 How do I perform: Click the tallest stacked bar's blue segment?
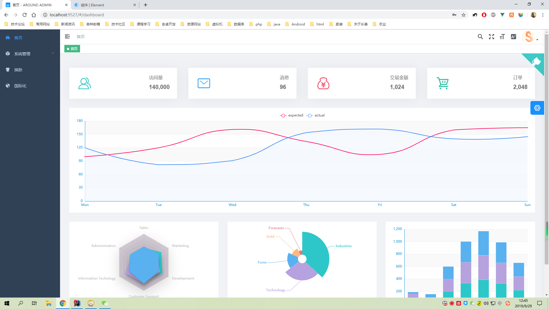pyautogui.click(x=484, y=243)
